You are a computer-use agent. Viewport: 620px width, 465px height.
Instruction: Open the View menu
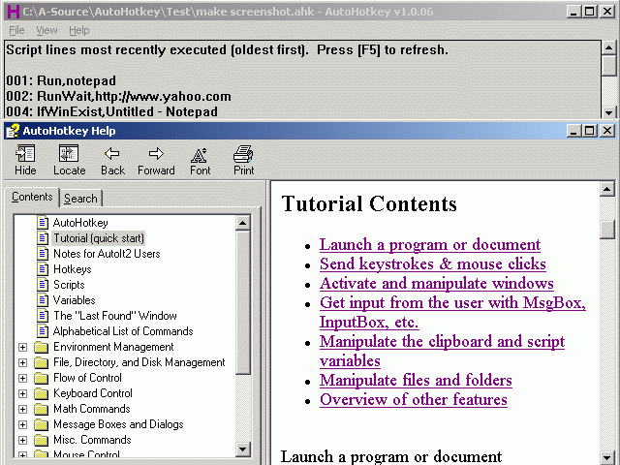click(46, 30)
